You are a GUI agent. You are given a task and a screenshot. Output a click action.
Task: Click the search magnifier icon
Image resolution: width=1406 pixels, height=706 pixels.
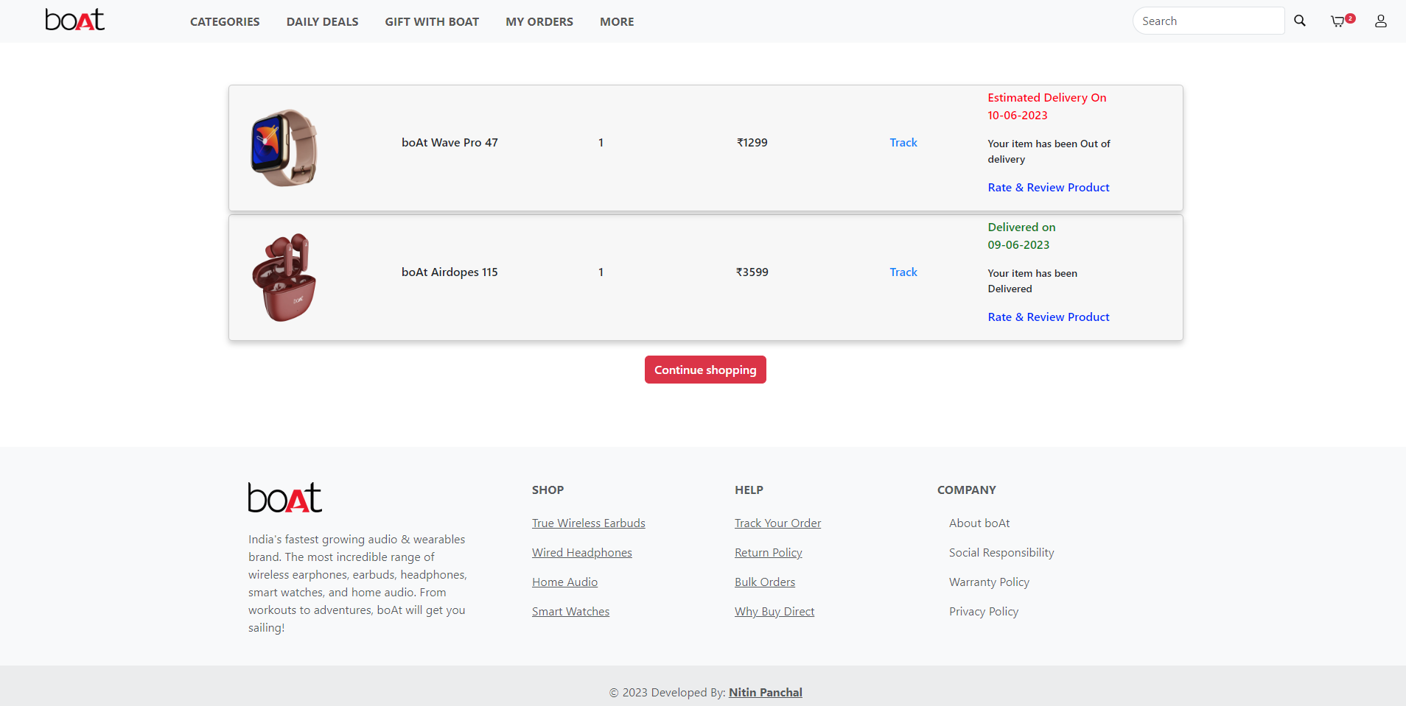click(x=1300, y=21)
